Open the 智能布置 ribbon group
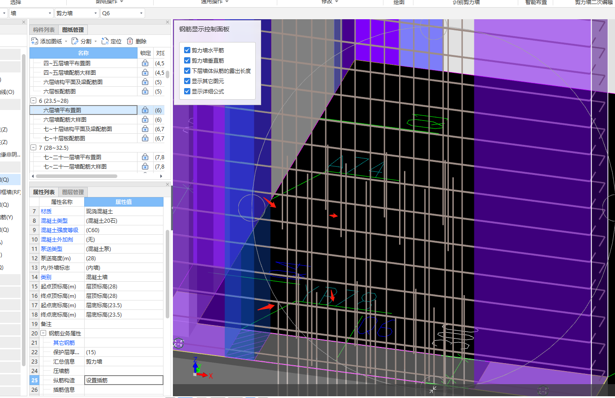Image resolution: width=615 pixels, height=398 pixels. point(536,2)
